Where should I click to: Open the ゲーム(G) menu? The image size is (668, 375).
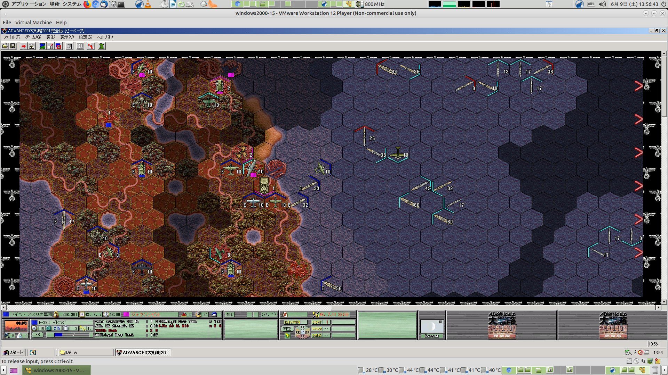coord(33,37)
